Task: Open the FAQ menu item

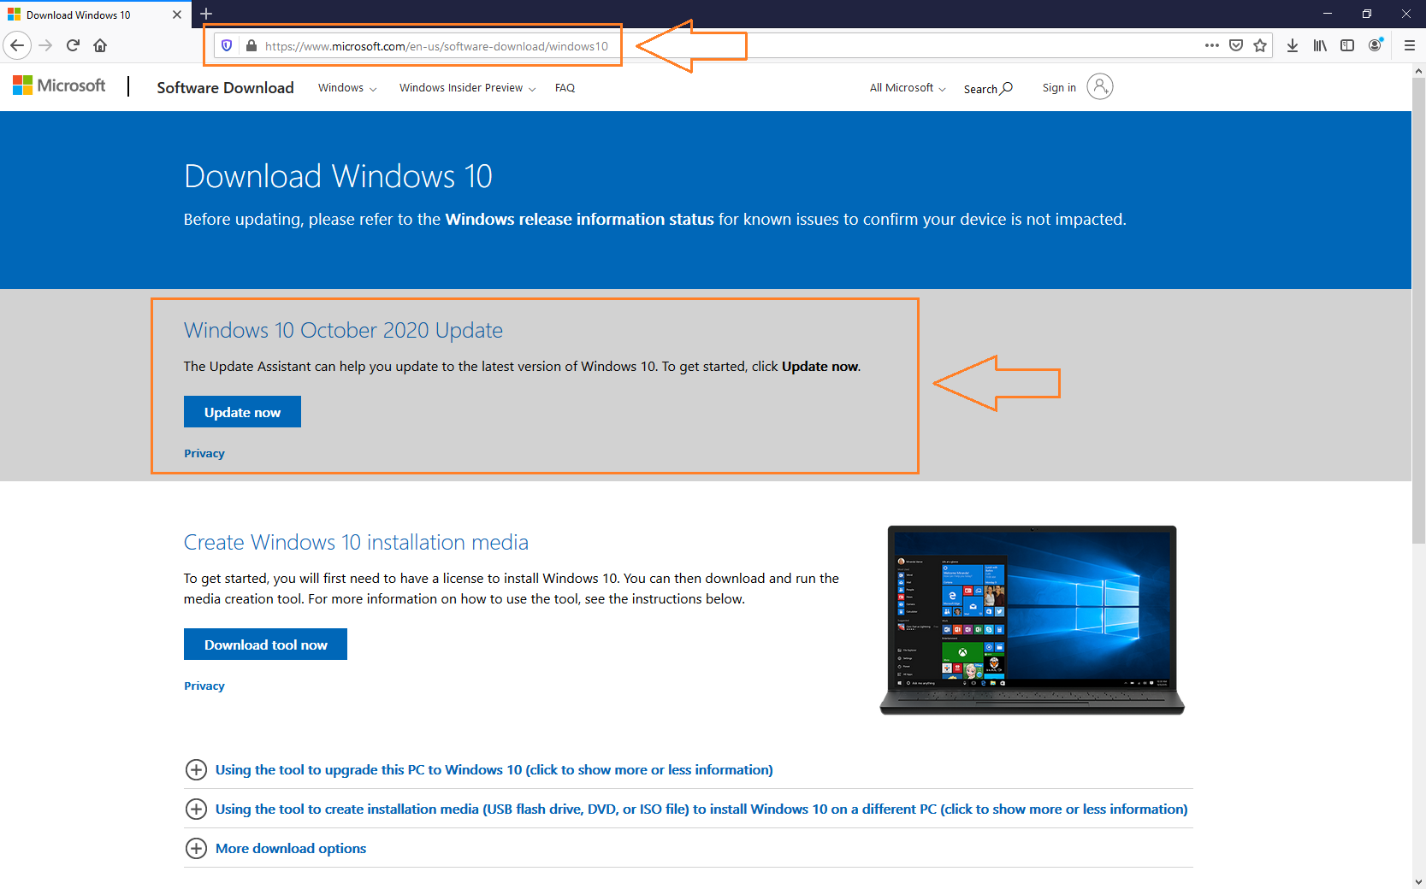Action: click(565, 88)
